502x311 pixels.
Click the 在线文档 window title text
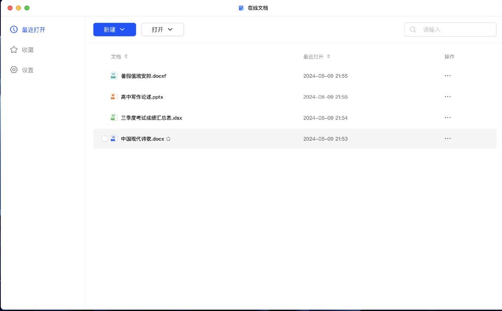point(258,8)
